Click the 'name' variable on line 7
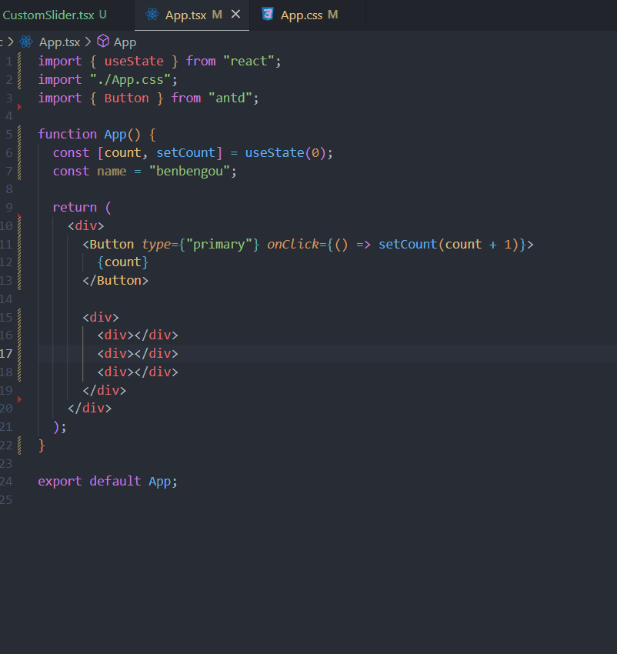 click(112, 171)
